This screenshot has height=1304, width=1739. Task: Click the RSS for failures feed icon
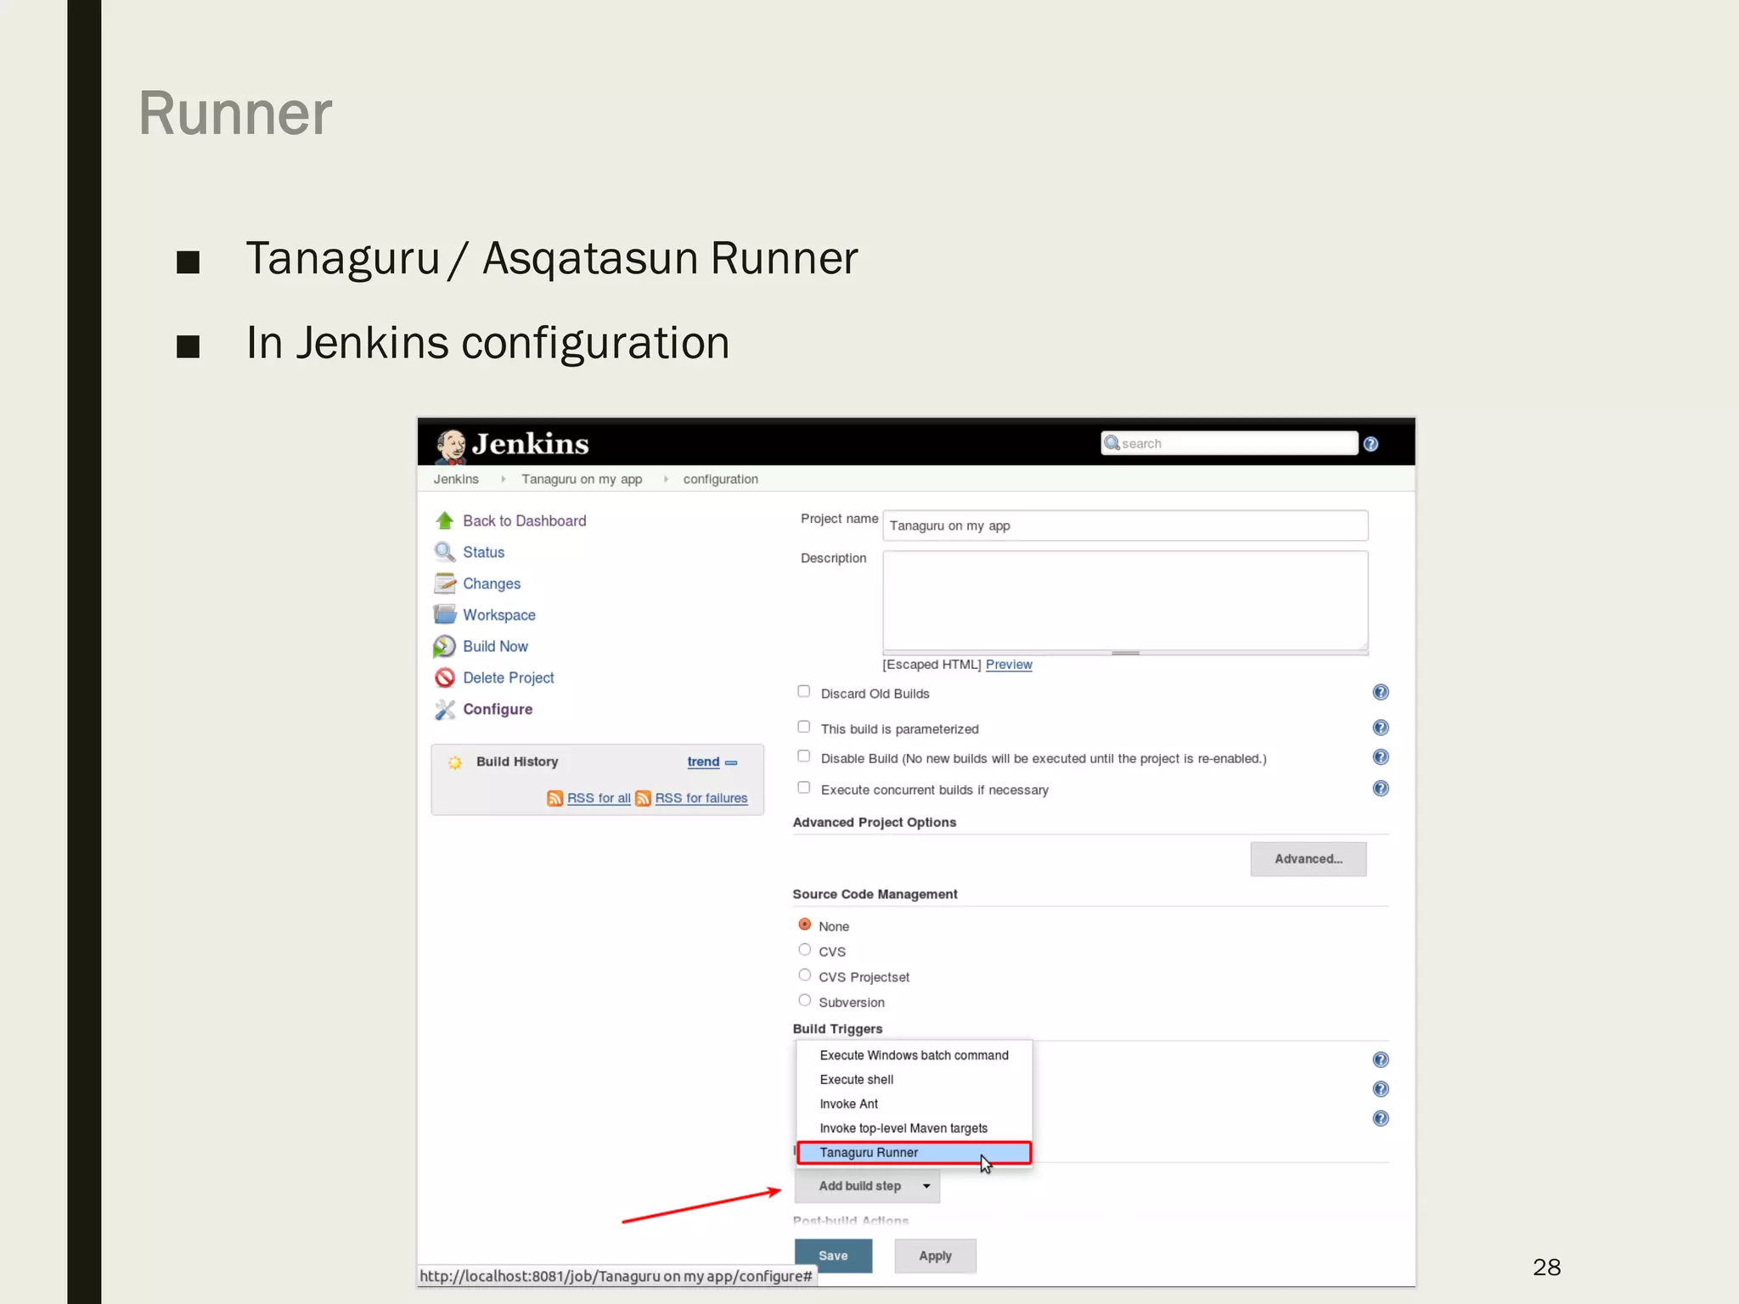643,798
